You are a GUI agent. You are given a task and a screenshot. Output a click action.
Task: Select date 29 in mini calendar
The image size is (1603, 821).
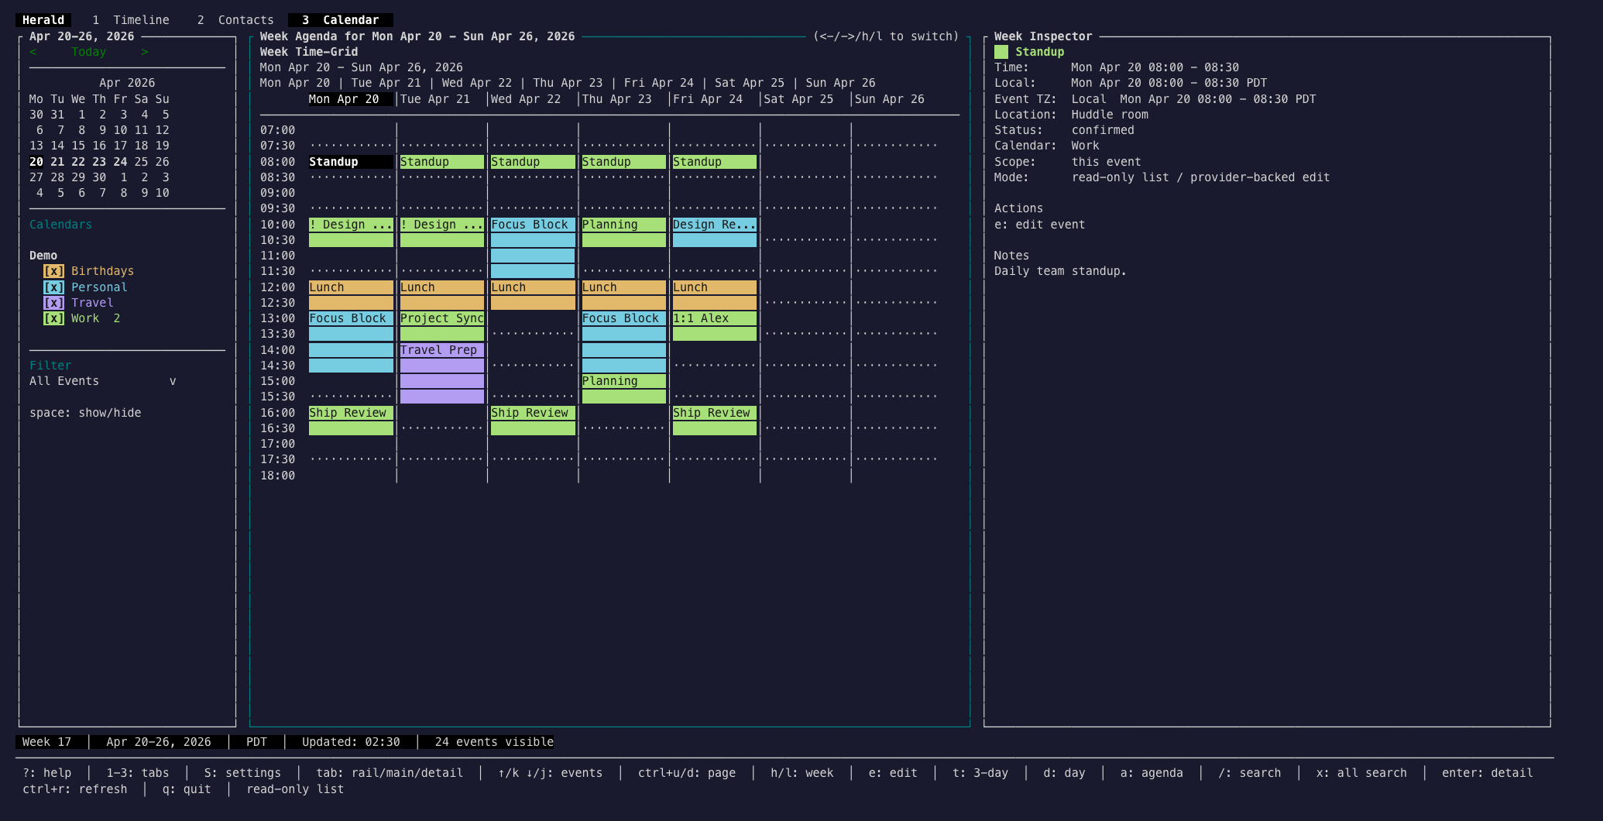tap(78, 177)
